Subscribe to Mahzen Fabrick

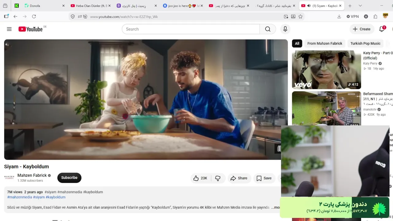point(69,178)
